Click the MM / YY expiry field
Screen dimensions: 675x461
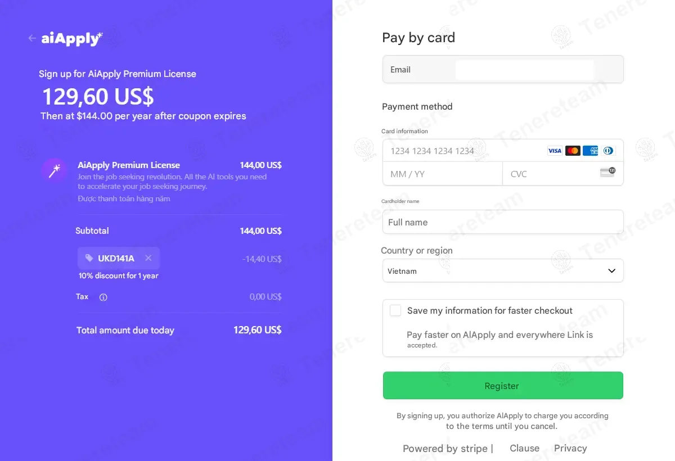442,174
